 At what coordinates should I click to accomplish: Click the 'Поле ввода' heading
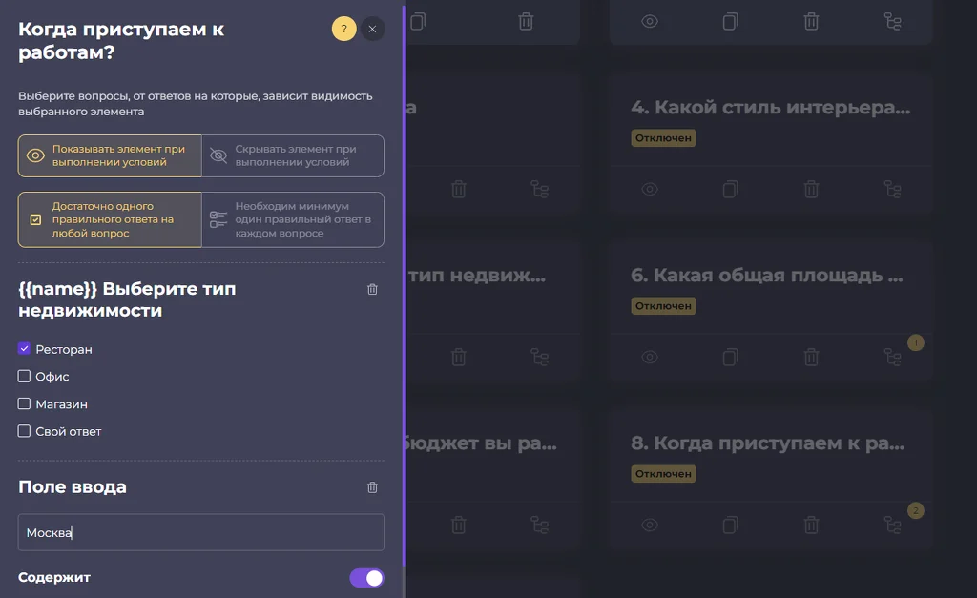[73, 486]
